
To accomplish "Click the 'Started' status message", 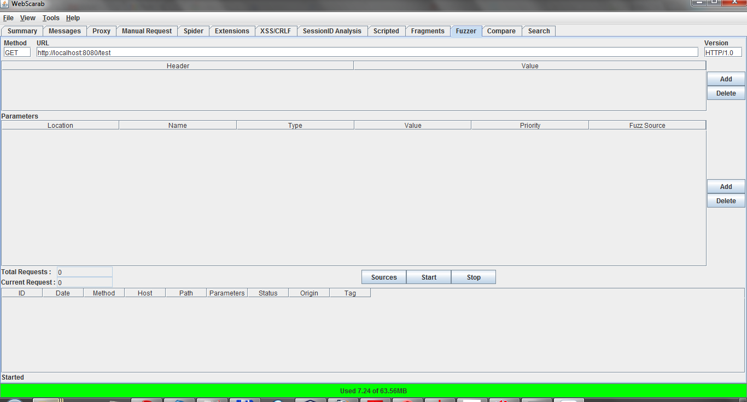I will [13, 377].
